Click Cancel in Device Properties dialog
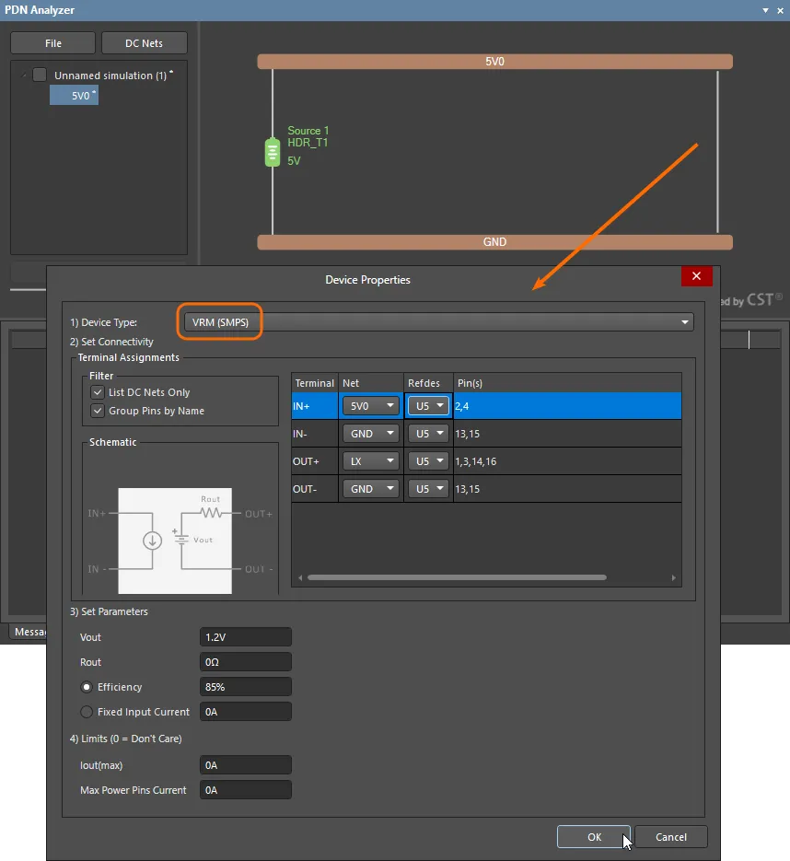790x861 pixels. coord(671,837)
